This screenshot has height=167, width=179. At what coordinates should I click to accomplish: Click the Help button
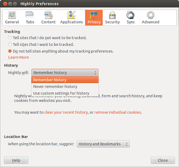click(x=16, y=160)
